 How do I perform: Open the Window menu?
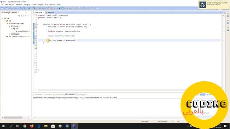point(52,5)
